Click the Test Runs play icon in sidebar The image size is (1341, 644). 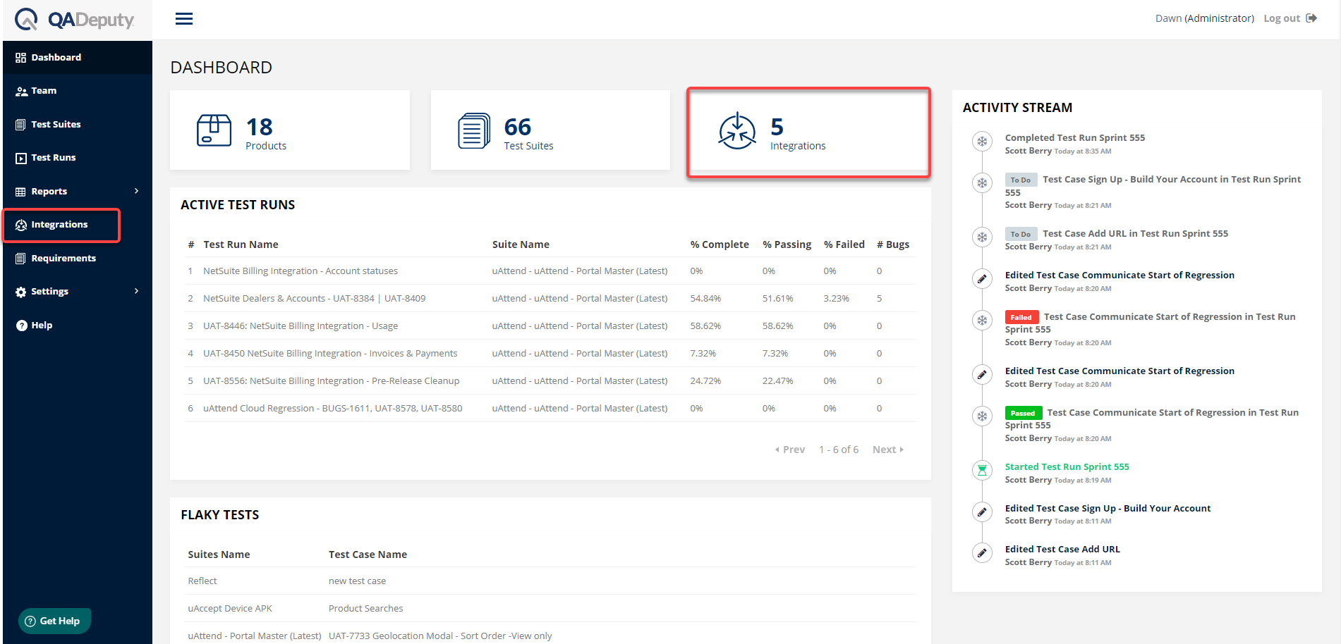21,158
